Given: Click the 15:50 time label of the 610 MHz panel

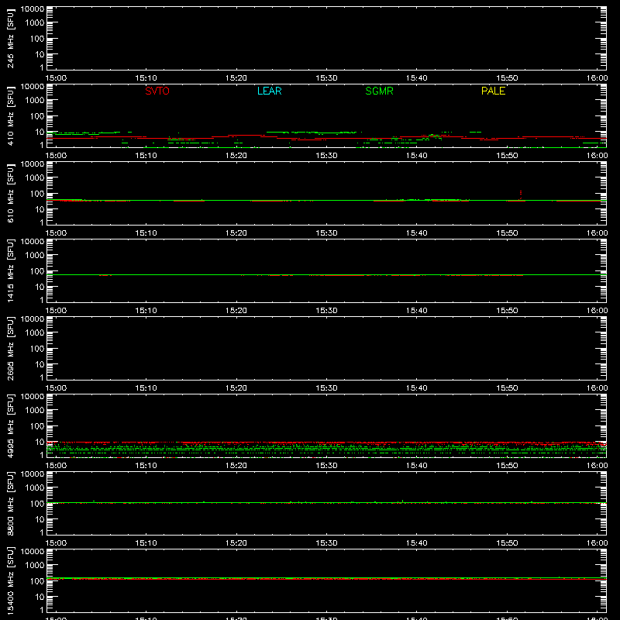Looking at the screenshot, I should (x=507, y=233).
